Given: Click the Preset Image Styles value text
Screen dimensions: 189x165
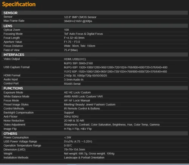Looking at the screenshot, I should click(x=90, y=104).
